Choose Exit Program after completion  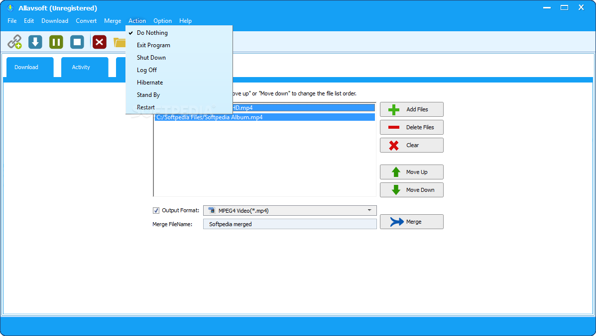(x=179, y=45)
